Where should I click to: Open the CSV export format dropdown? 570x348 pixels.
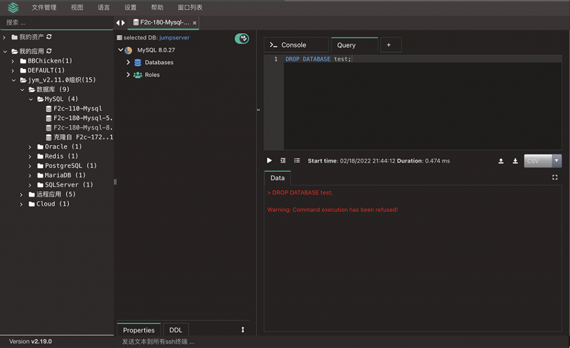coord(557,161)
